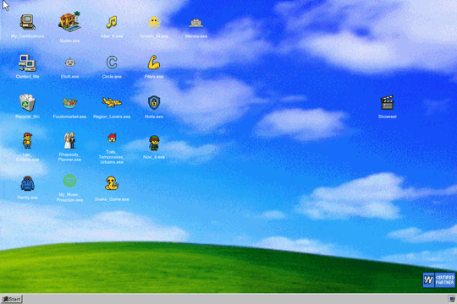Open the My_Certifications computer icon
The height and width of the screenshot is (304, 457).
point(28,23)
